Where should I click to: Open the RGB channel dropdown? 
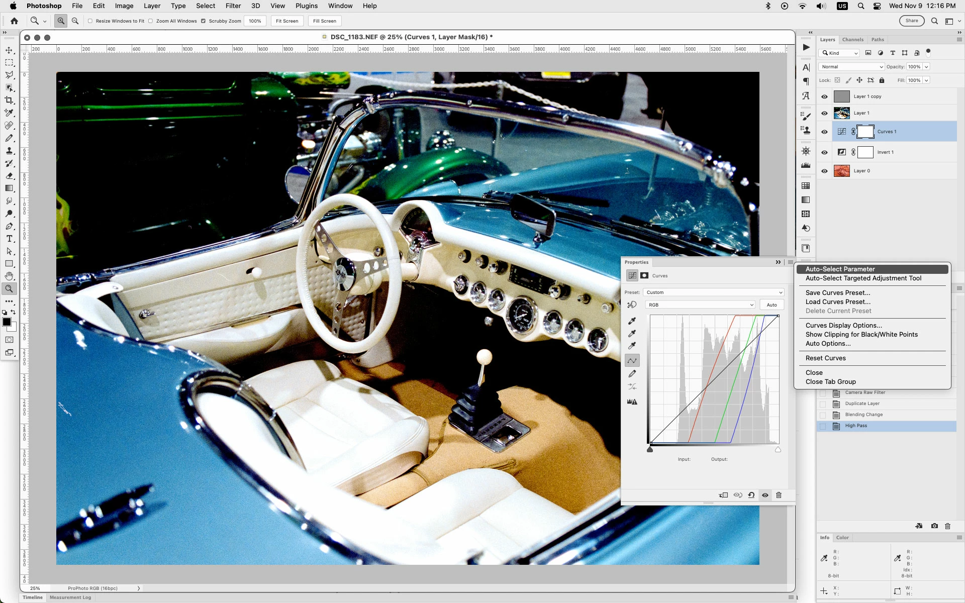700,305
